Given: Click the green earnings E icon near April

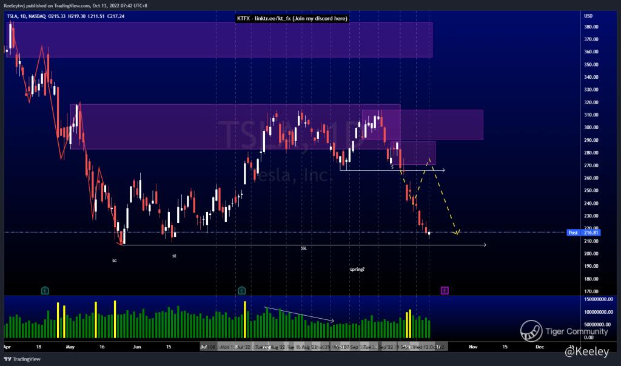Looking at the screenshot, I should [x=45, y=291].
